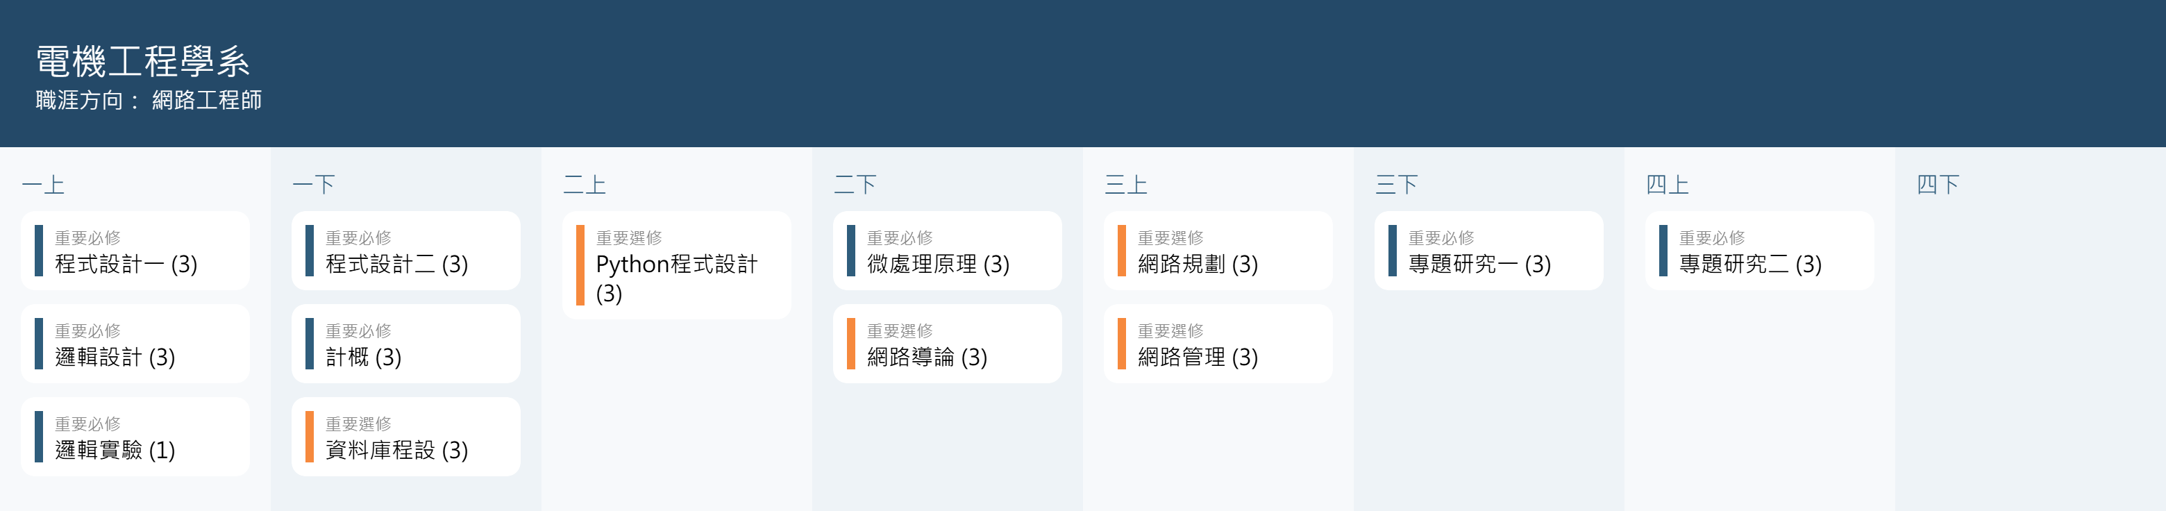Click the 電機工程學系 page title

click(x=143, y=62)
